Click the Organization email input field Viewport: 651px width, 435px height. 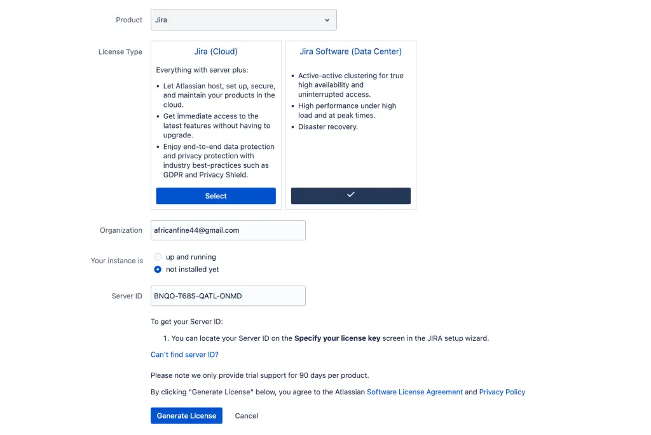point(228,230)
